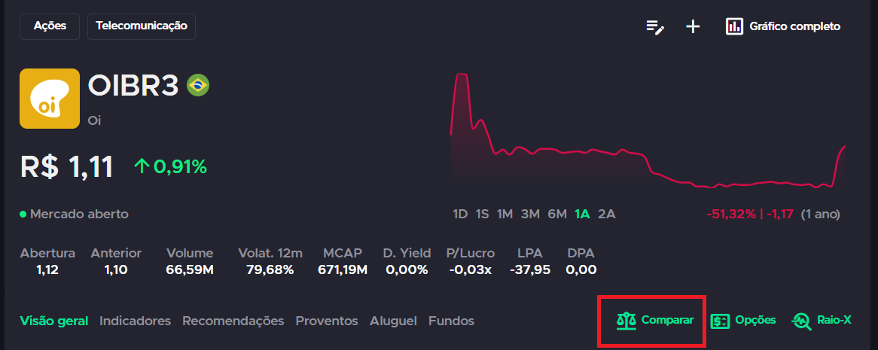Viewport: 878px width, 350px height.
Task: Click the Brazil flag icon
Action: [x=197, y=86]
